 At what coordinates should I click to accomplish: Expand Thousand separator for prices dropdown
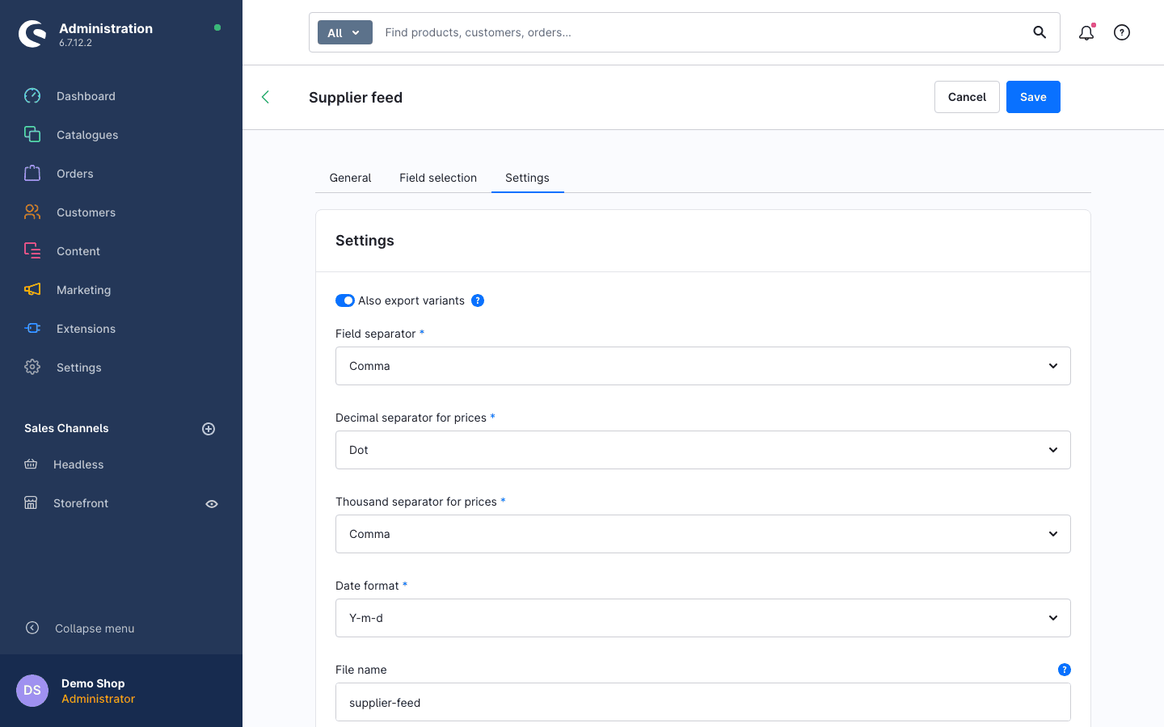pos(703,534)
